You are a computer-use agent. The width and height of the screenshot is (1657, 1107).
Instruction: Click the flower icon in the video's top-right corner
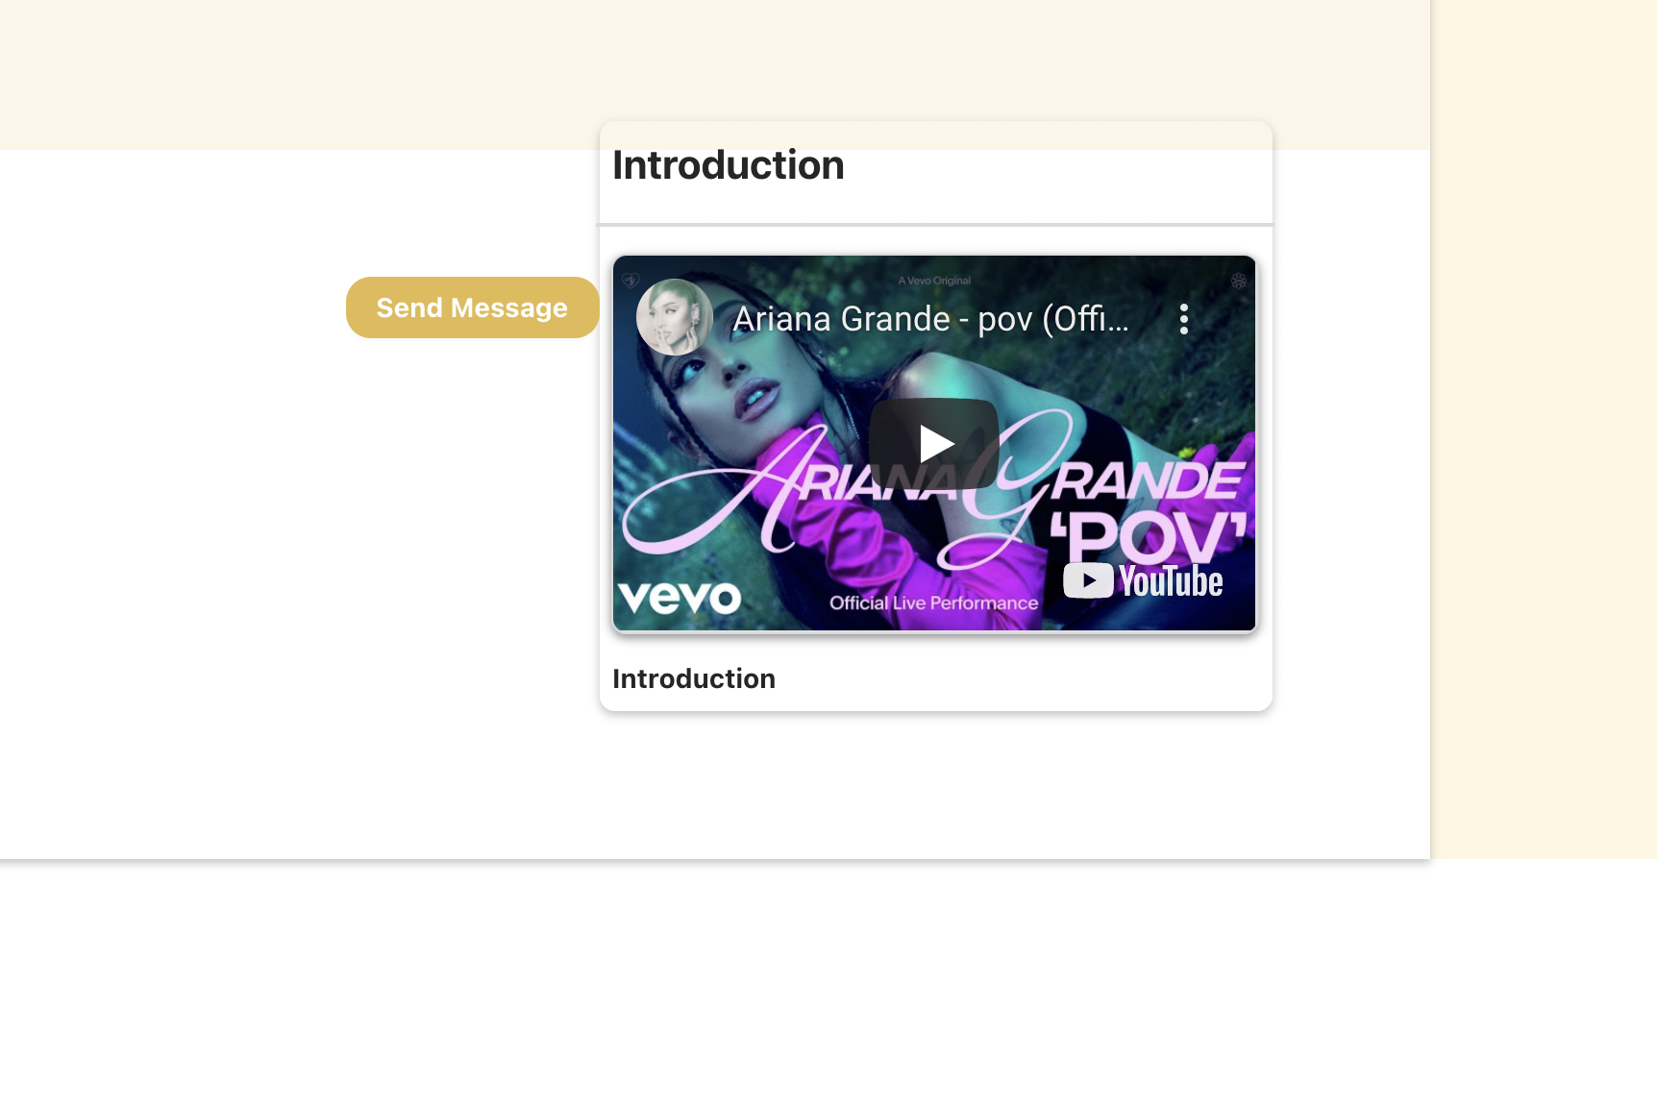[x=1239, y=281]
